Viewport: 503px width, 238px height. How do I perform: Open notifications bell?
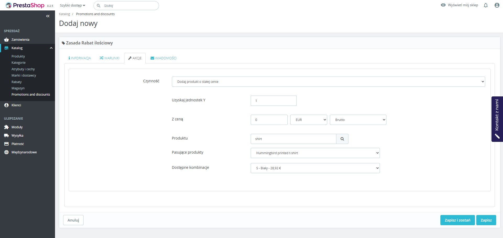point(486,5)
